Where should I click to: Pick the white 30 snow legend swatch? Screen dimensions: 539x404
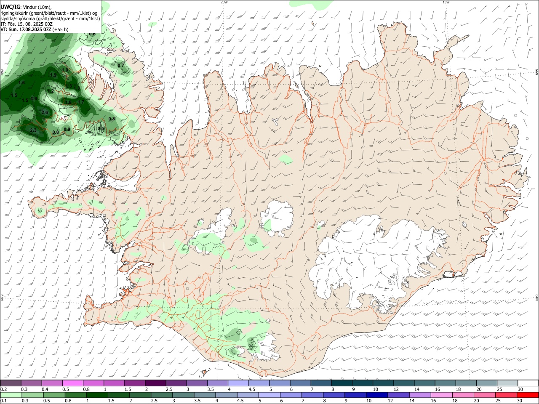[x=527, y=383]
